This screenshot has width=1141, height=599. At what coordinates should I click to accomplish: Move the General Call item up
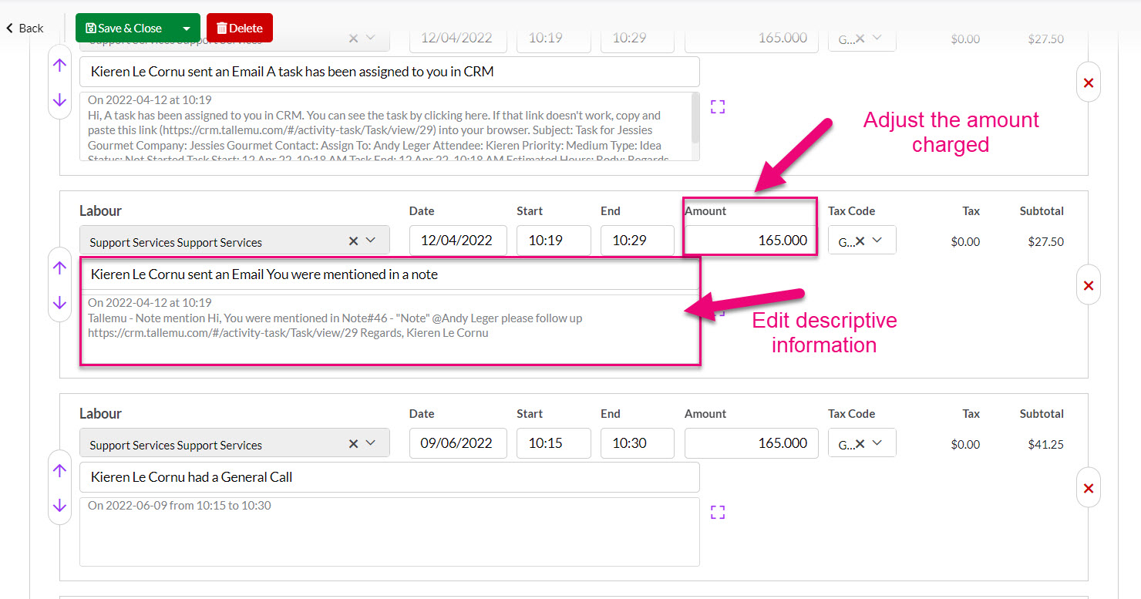tap(59, 470)
